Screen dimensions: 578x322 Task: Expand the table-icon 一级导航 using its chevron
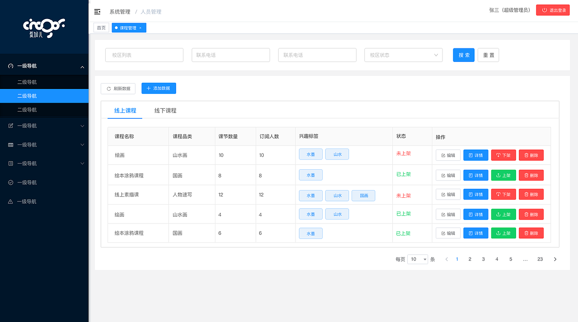tap(82, 145)
